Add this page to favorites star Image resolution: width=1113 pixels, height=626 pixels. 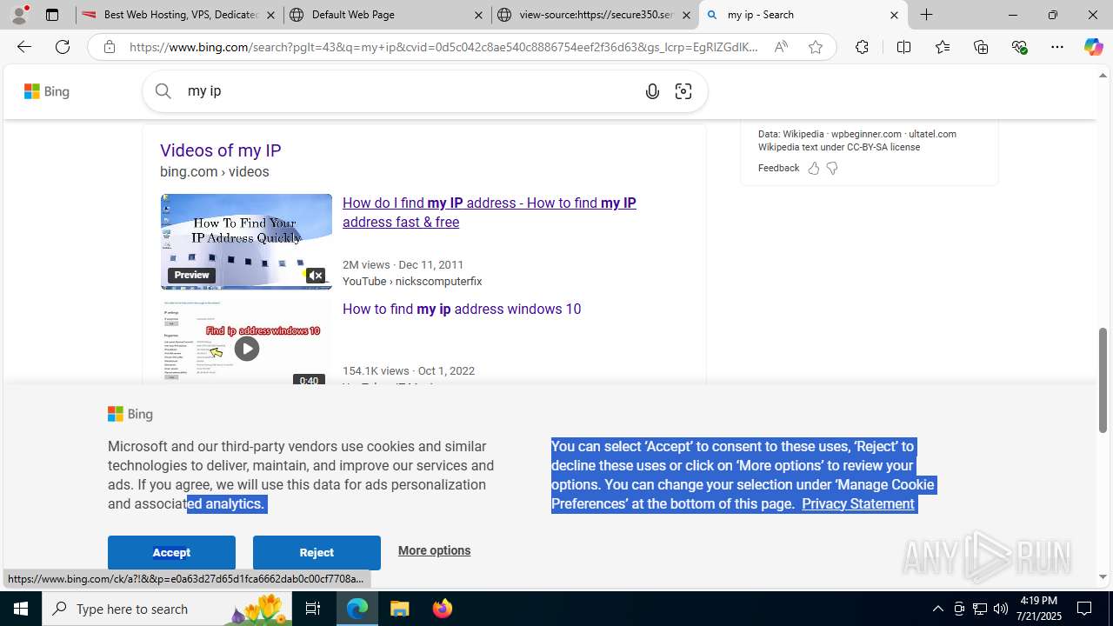pyautogui.click(x=816, y=47)
